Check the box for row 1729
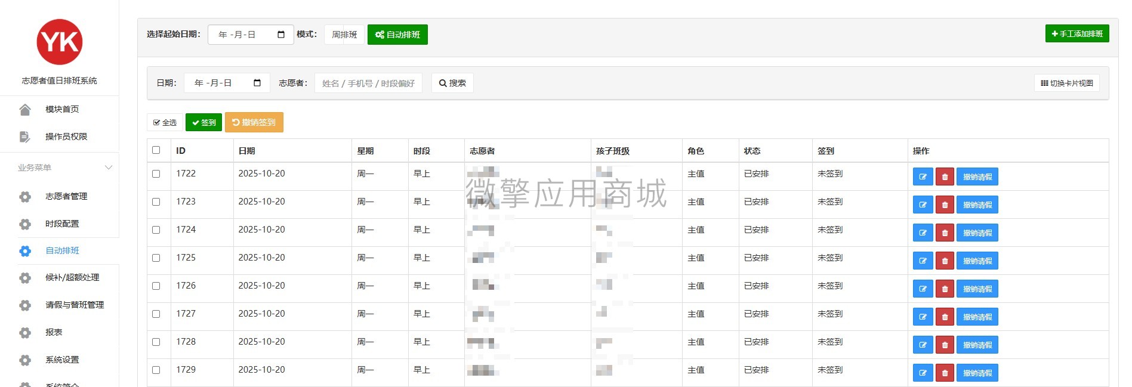The height and width of the screenshot is (387, 1132). [x=156, y=370]
